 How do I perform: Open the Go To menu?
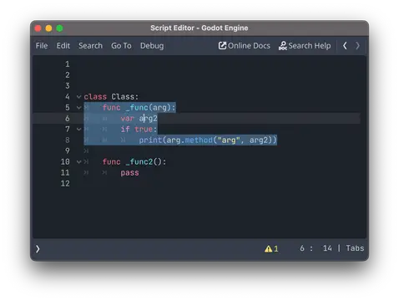point(121,46)
